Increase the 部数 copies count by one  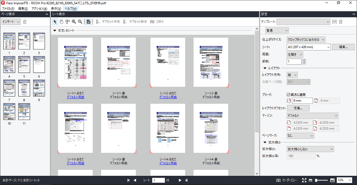click(304, 60)
